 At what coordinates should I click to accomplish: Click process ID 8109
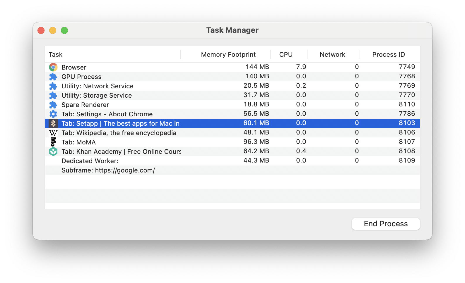tap(407, 160)
